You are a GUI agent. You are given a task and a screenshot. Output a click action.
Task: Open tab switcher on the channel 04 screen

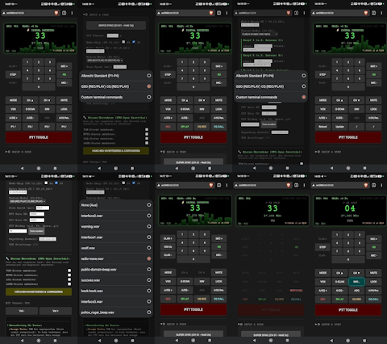[x=373, y=185]
